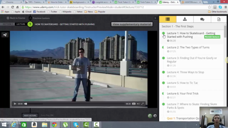Open File Explorer from the taskbar
228x128 pixels.
(x=45, y=125)
